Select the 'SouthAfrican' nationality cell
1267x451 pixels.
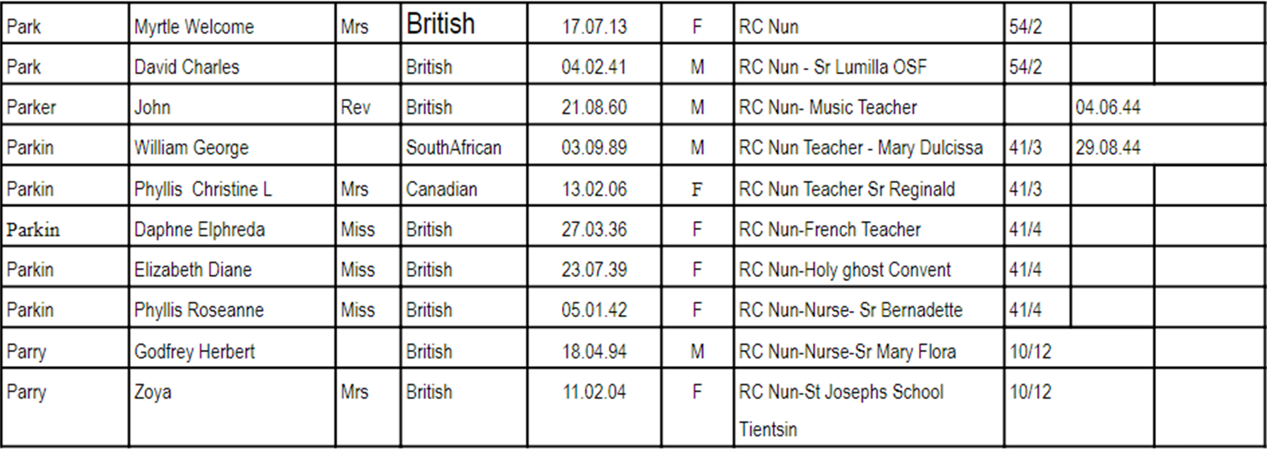pos(464,145)
